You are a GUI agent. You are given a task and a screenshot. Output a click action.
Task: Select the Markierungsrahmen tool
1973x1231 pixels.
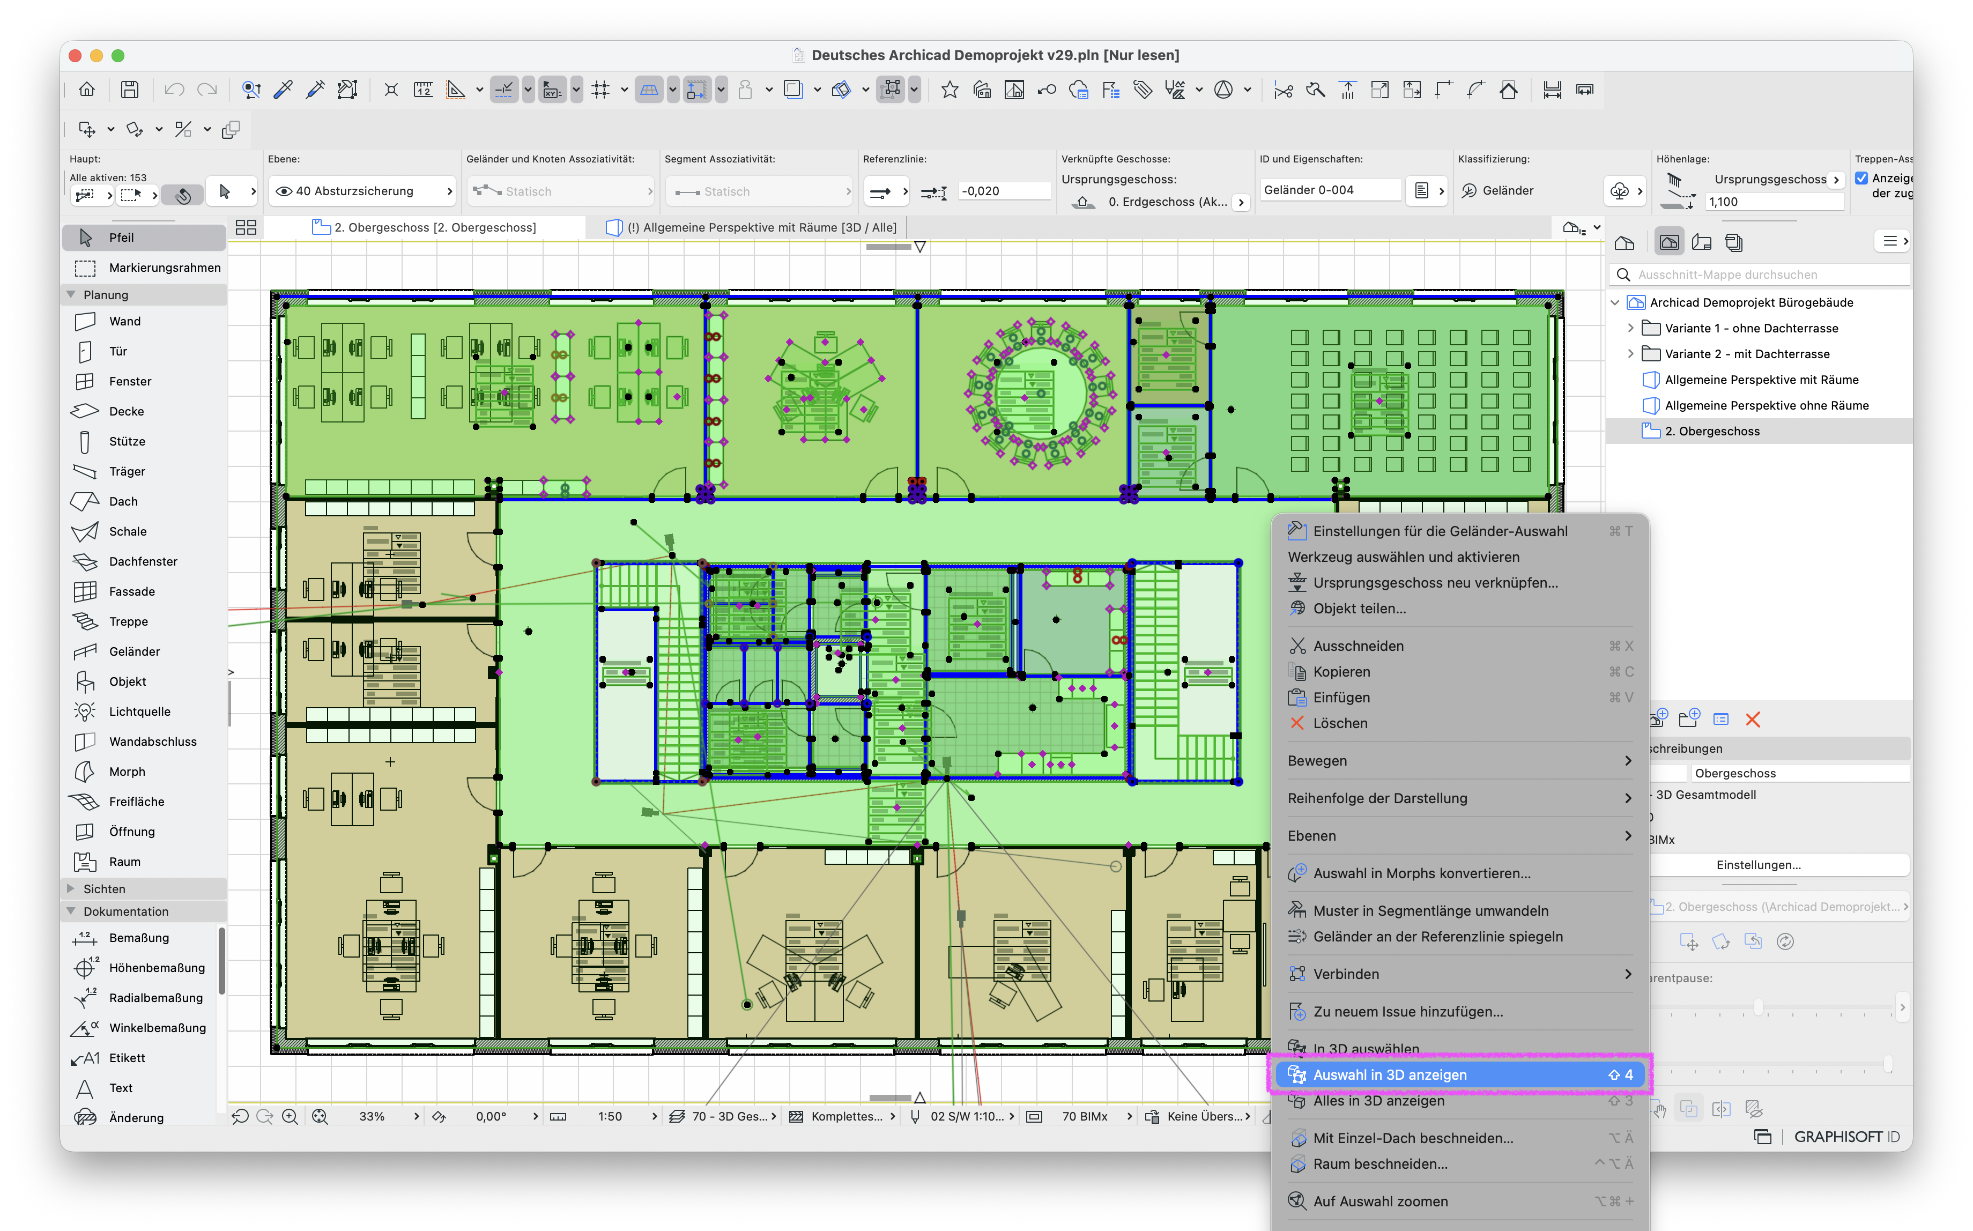pyautogui.click(x=144, y=267)
